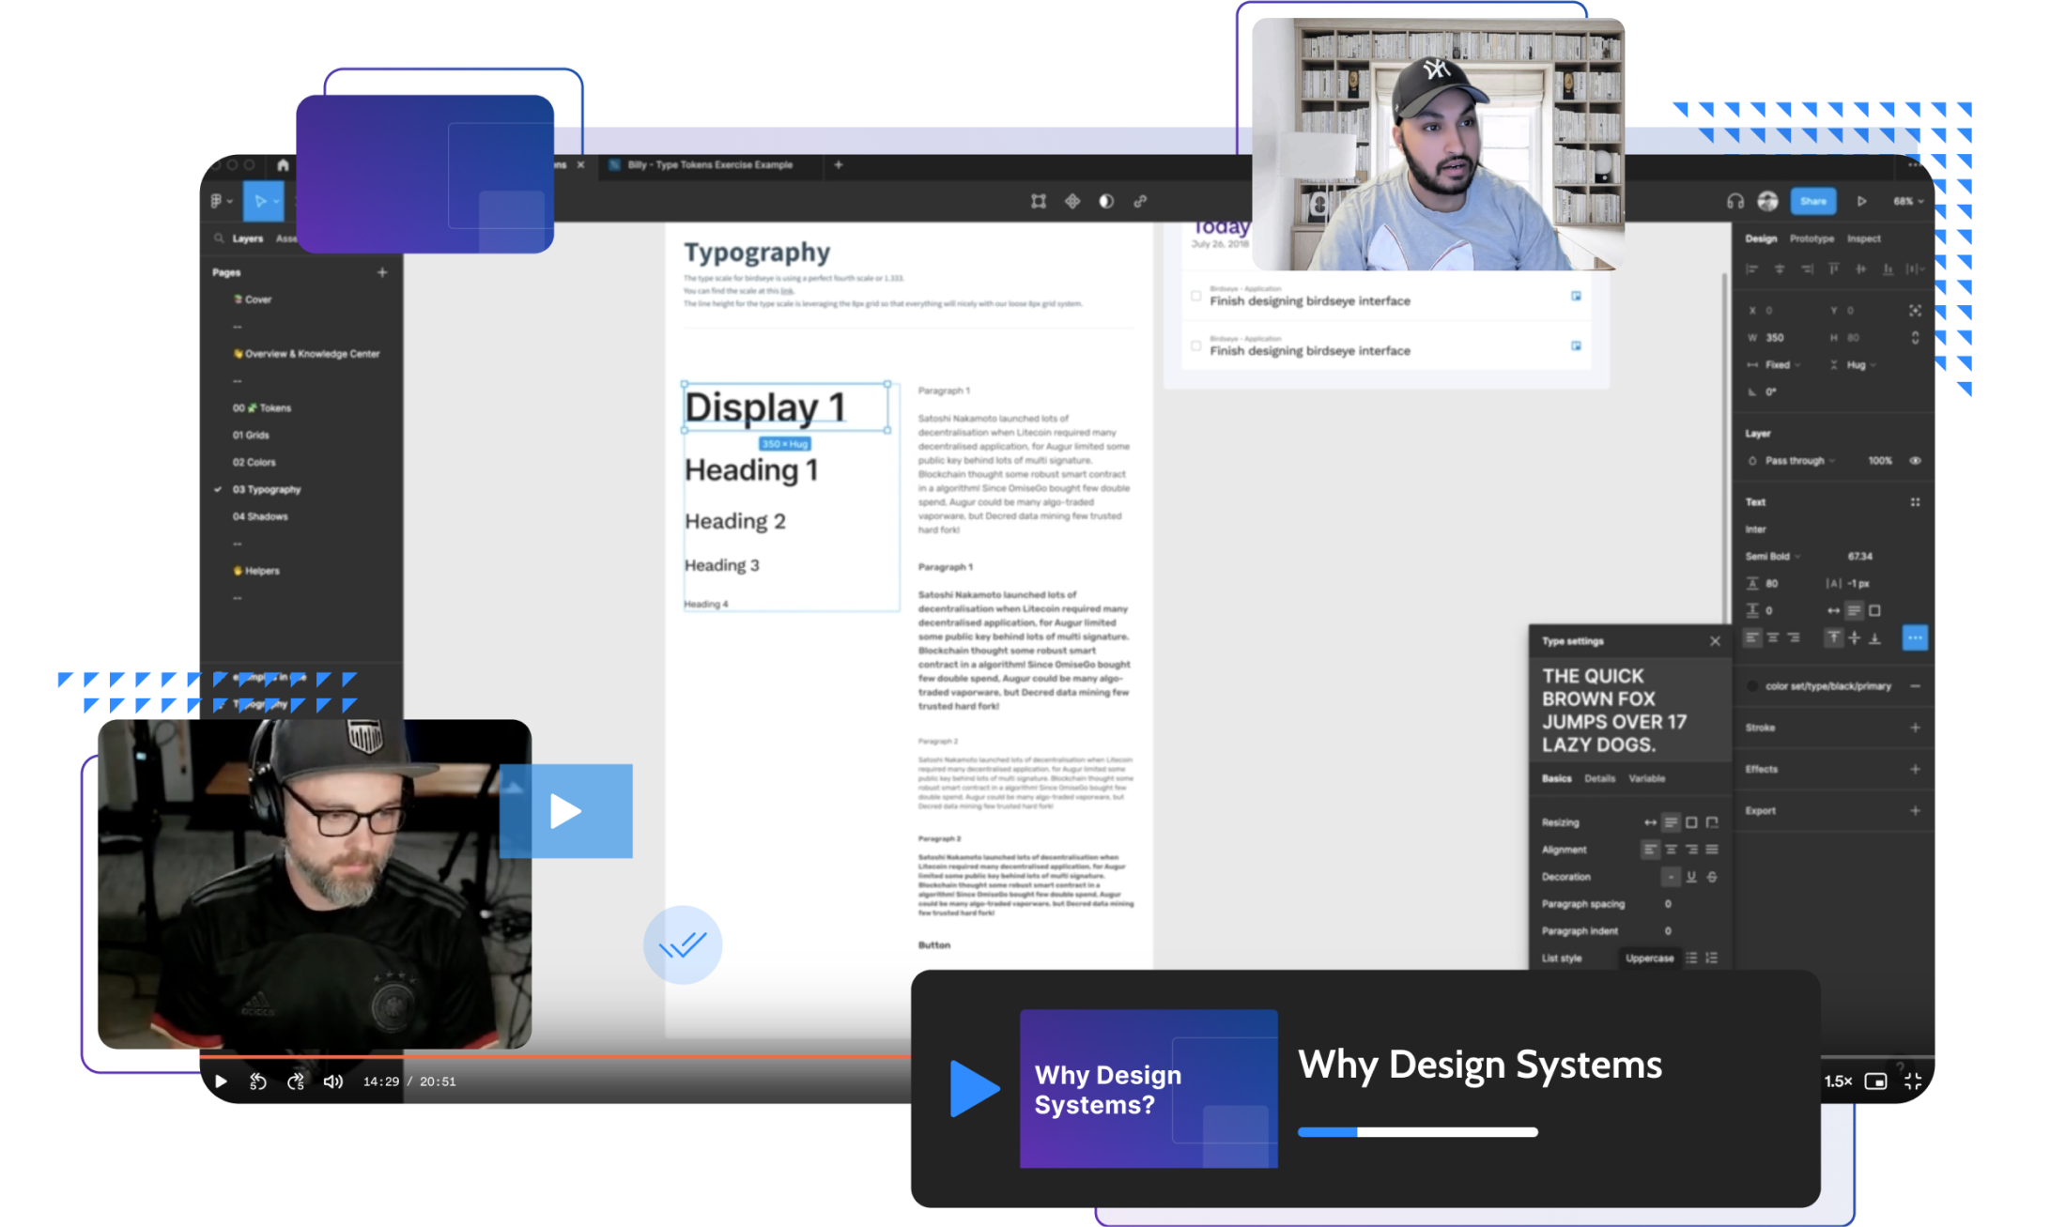Image resolution: width=2066 pixels, height=1227 pixels.
Task: Add an Effect with its plus icon
Action: click(1915, 769)
